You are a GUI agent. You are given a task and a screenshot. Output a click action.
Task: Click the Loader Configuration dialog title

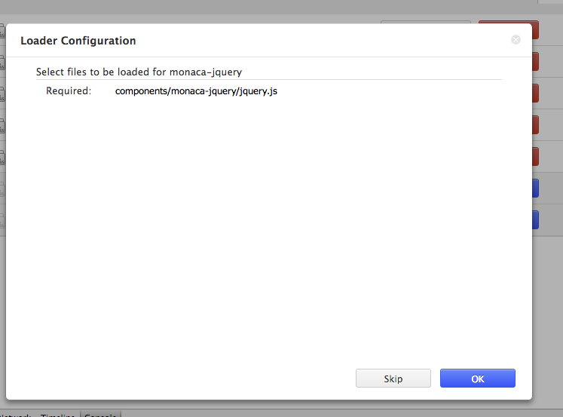click(78, 41)
